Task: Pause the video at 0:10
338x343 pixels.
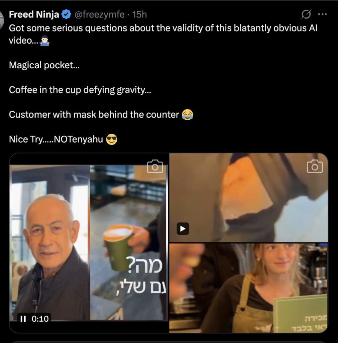Action: point(23,319)
